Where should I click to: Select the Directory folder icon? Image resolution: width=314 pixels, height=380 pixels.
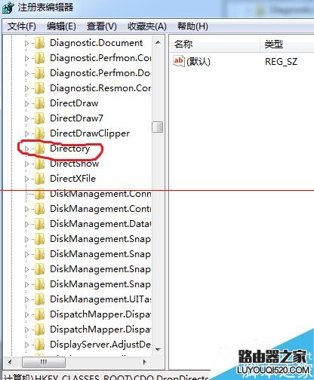click(x=39, y=149)
